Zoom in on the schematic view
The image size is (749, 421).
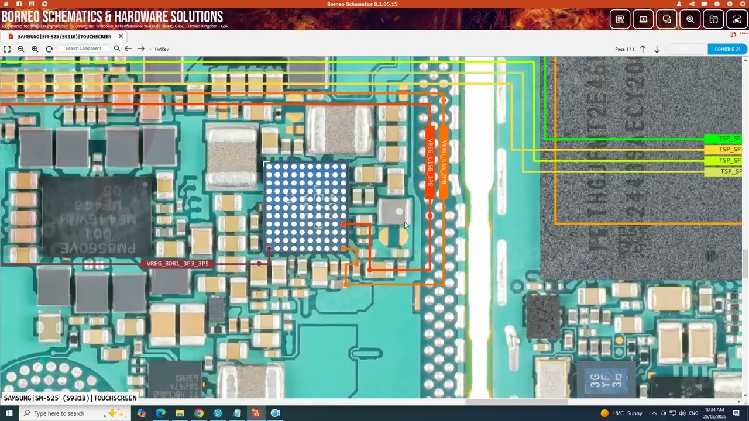point(35,49)
